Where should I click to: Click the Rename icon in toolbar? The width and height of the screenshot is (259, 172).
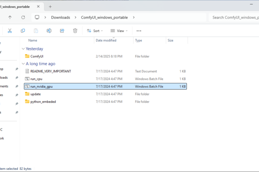click(49, 31)
